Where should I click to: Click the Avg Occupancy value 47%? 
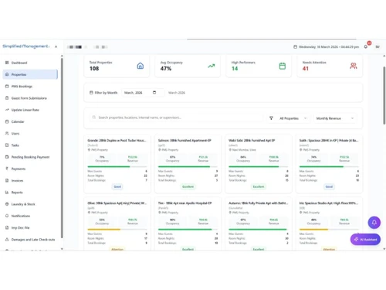coord(166,69)
